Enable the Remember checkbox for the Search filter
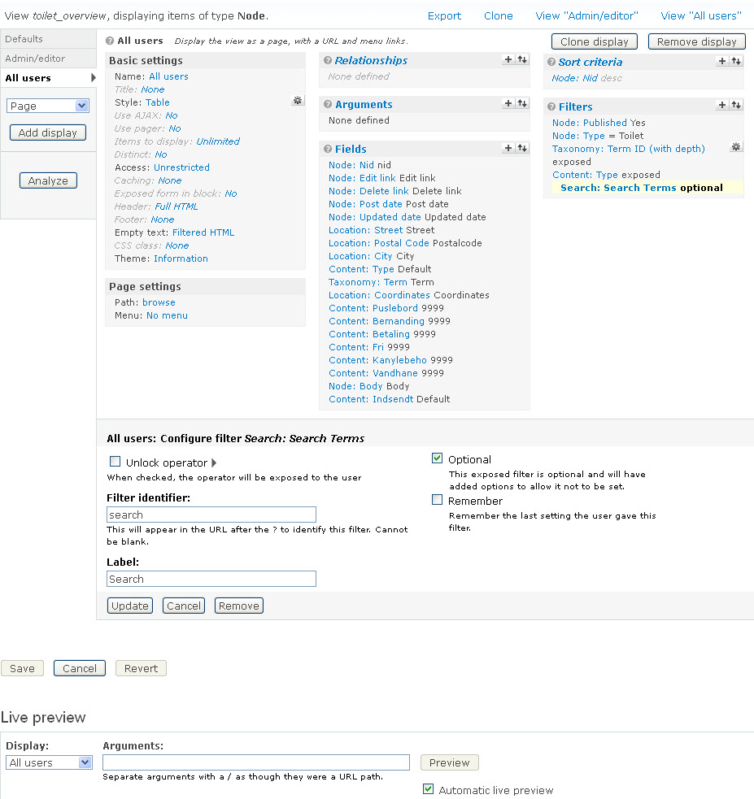This screenshot has height=799, width=754. click(x=437, y=499)
